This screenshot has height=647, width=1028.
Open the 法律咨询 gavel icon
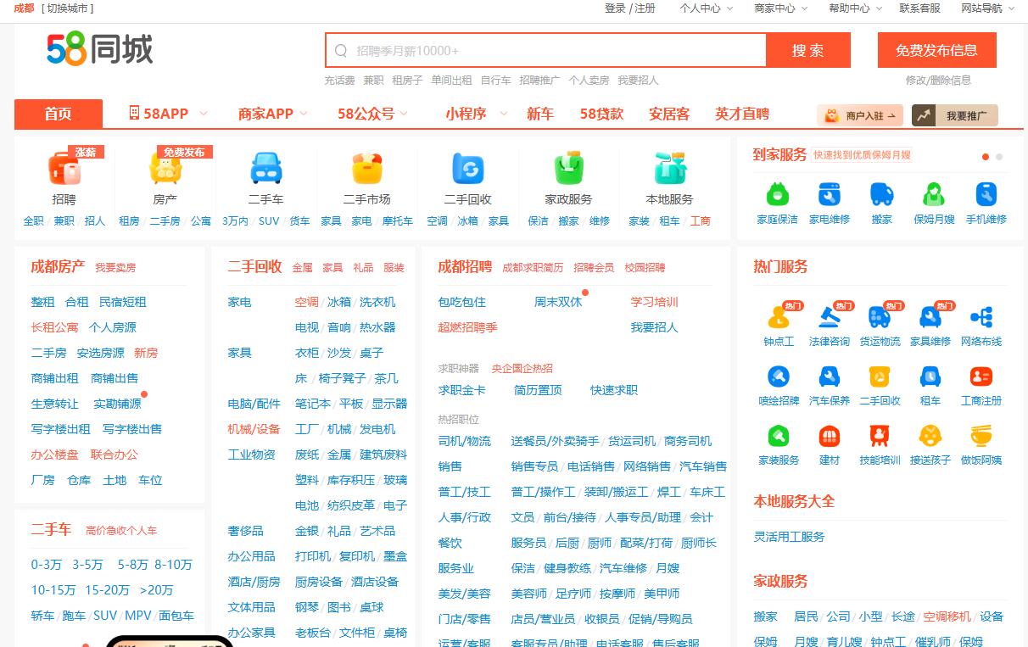point(829,317)
